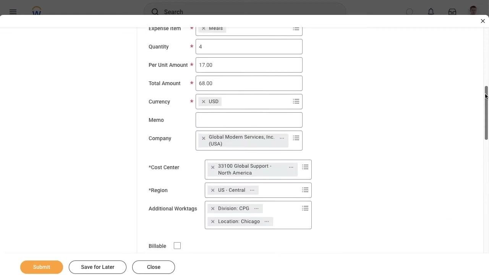
Task: Submit the expense report
Action: (42, 267)
